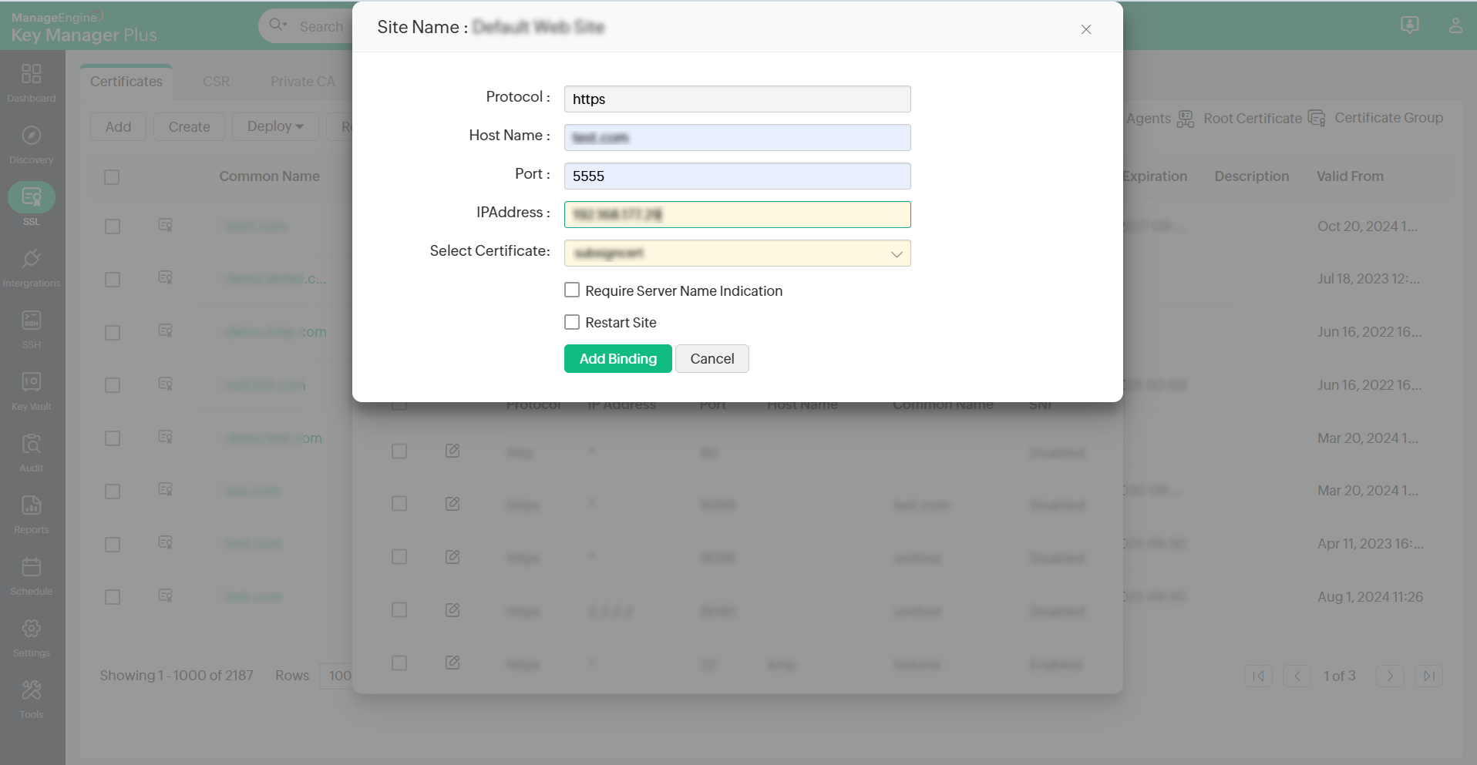1477x765 pixels.
Task: Open the Dashboard sidebar icon
Action: coord(32,81)
